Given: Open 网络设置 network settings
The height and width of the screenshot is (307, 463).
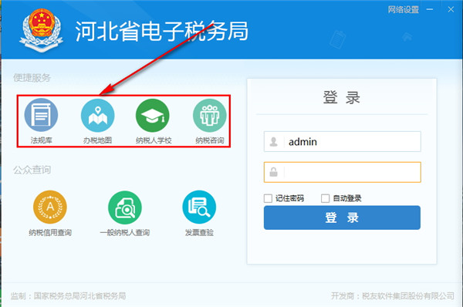Looking at the screenshot, I should click(404, 10).
